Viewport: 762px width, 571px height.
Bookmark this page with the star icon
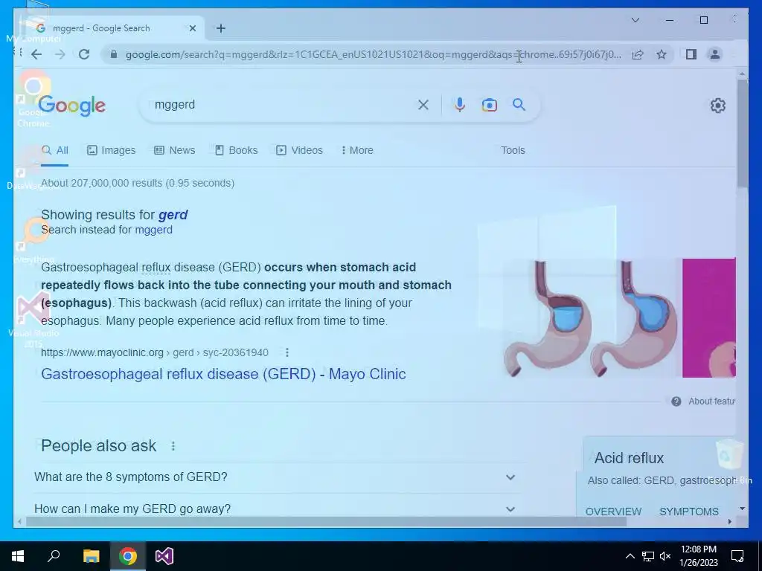[x=662, y=54]
